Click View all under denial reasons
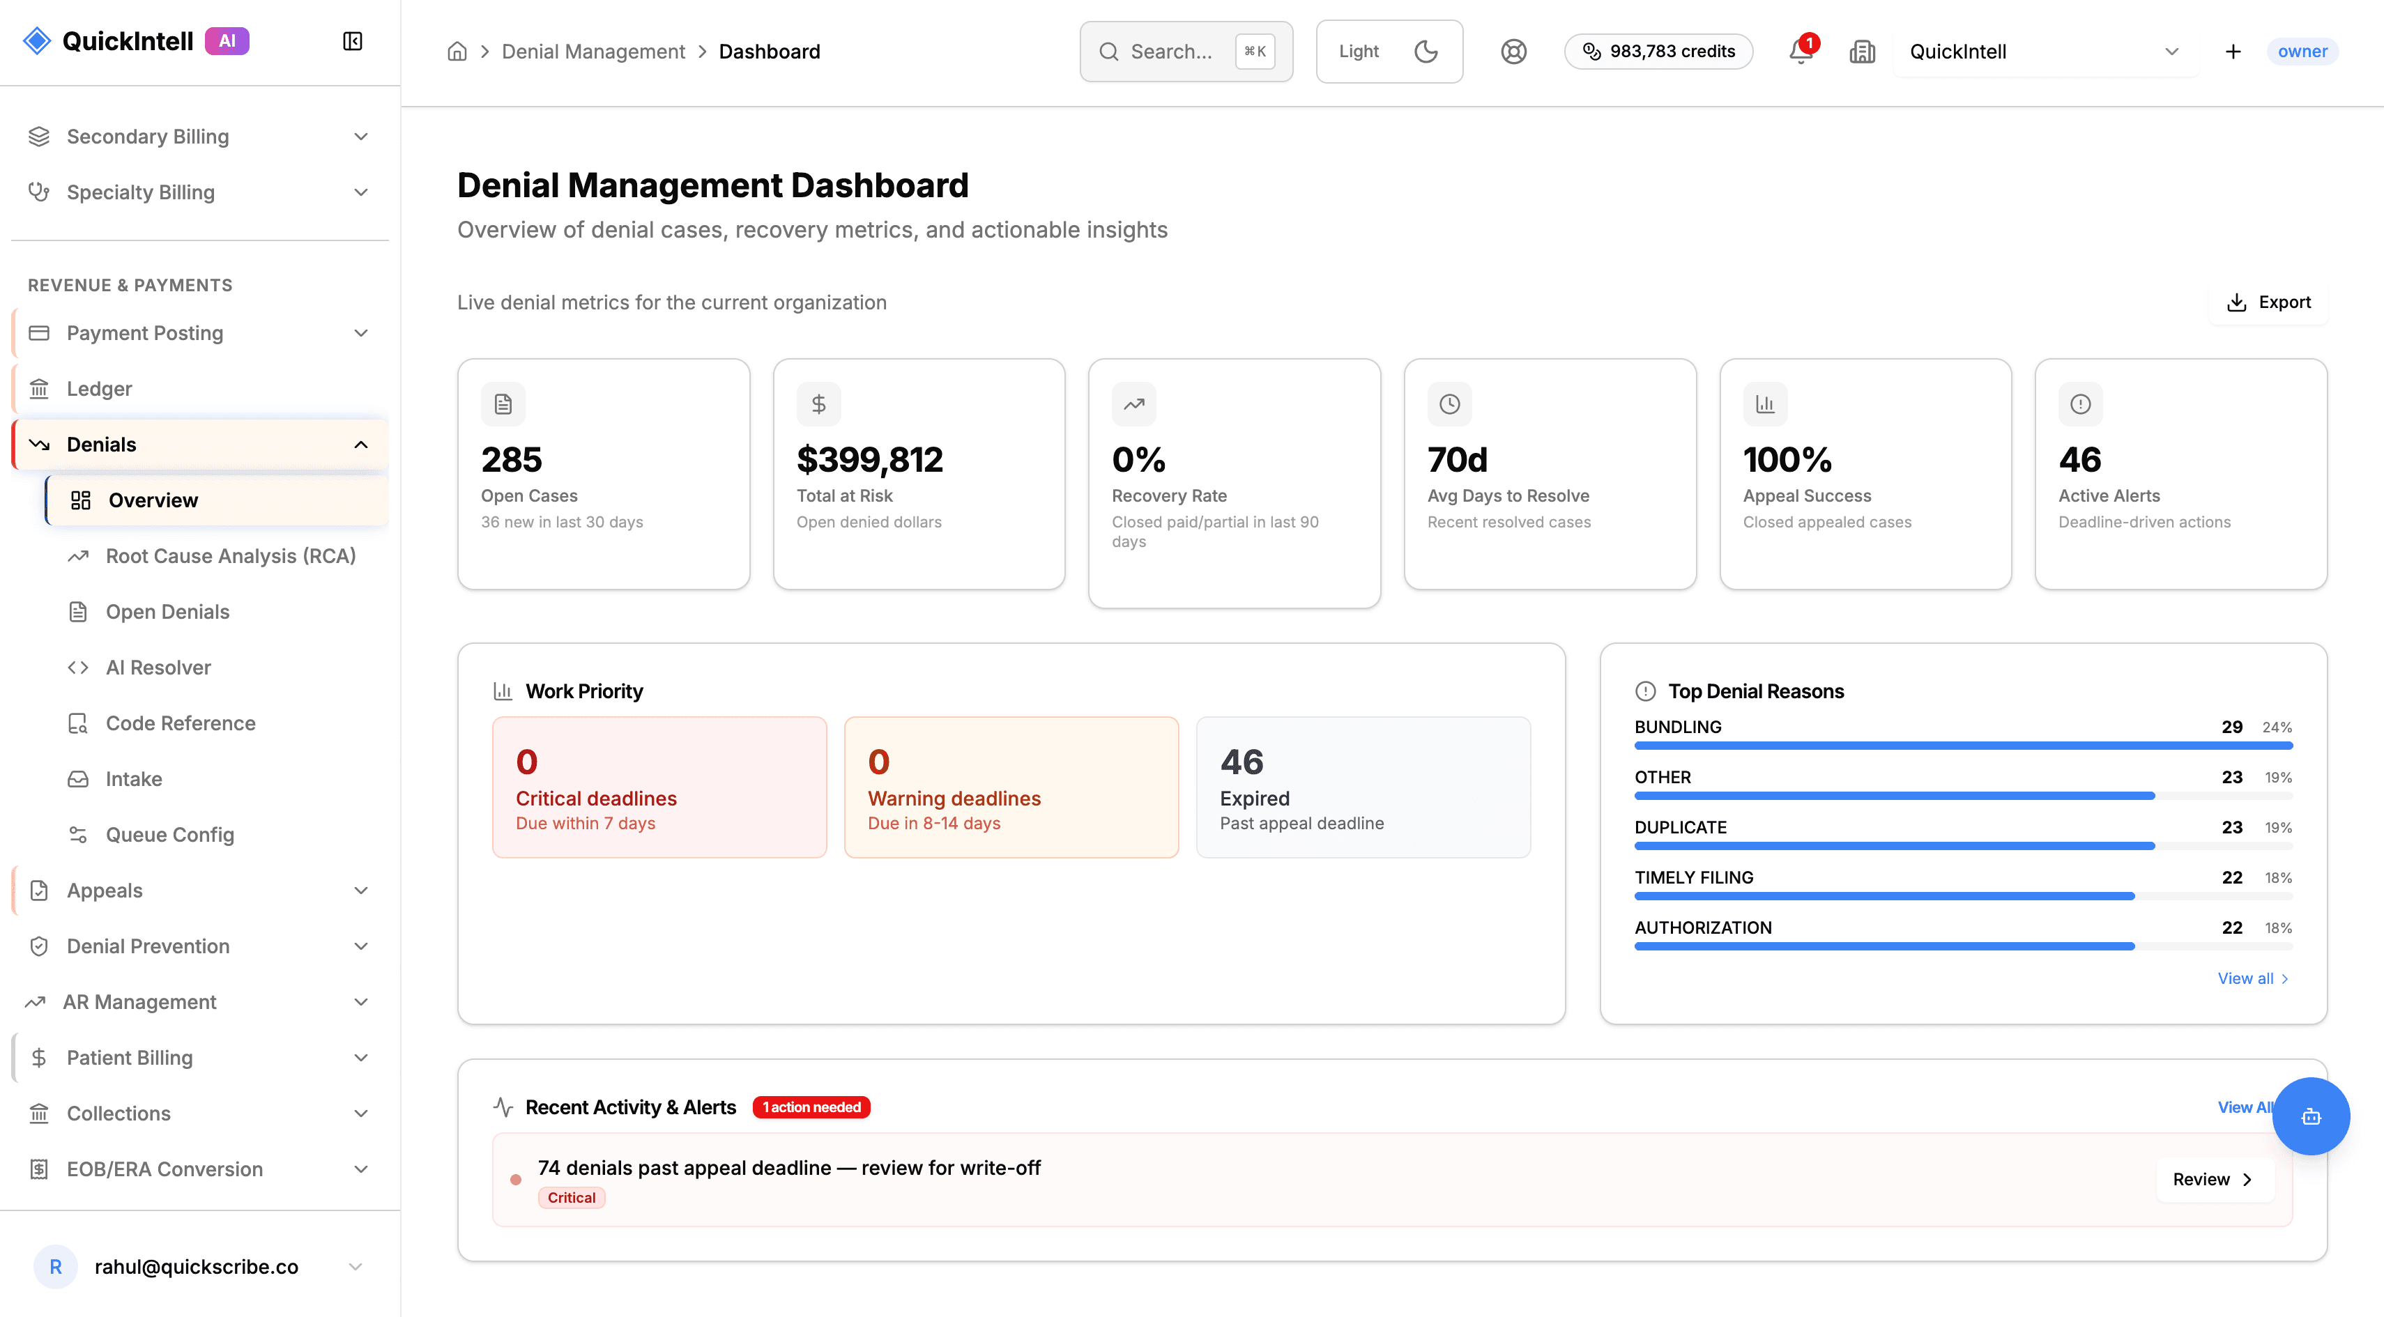 (2252, 978)
